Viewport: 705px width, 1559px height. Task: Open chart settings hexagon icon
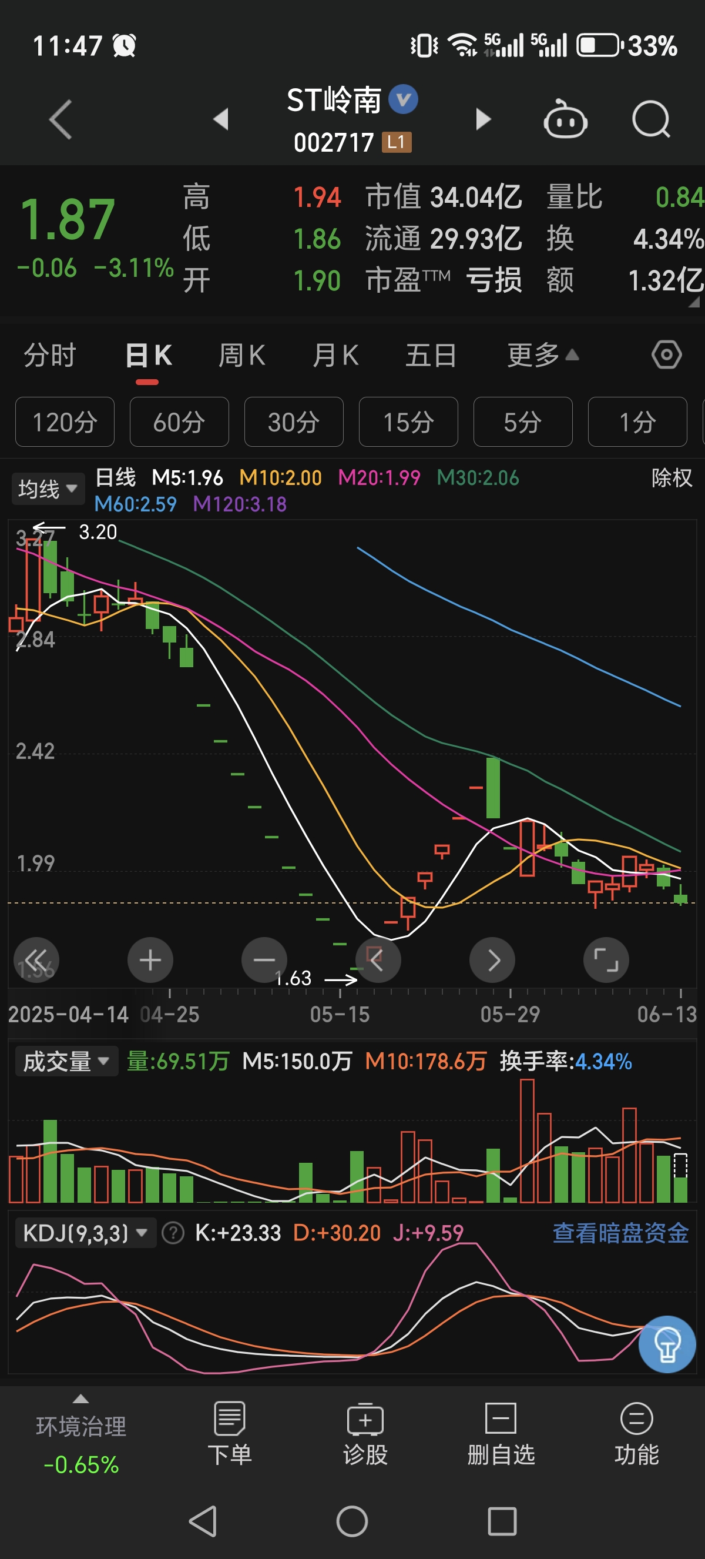pos(666,354)
